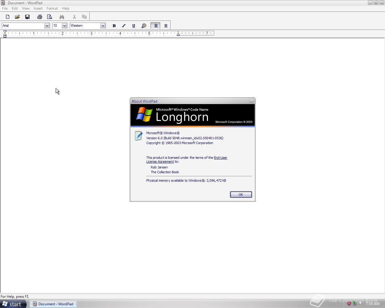This screenshot has width=385, height=308.
Task: Open Find using binoculars icon
Action: (x=62, y=17)
